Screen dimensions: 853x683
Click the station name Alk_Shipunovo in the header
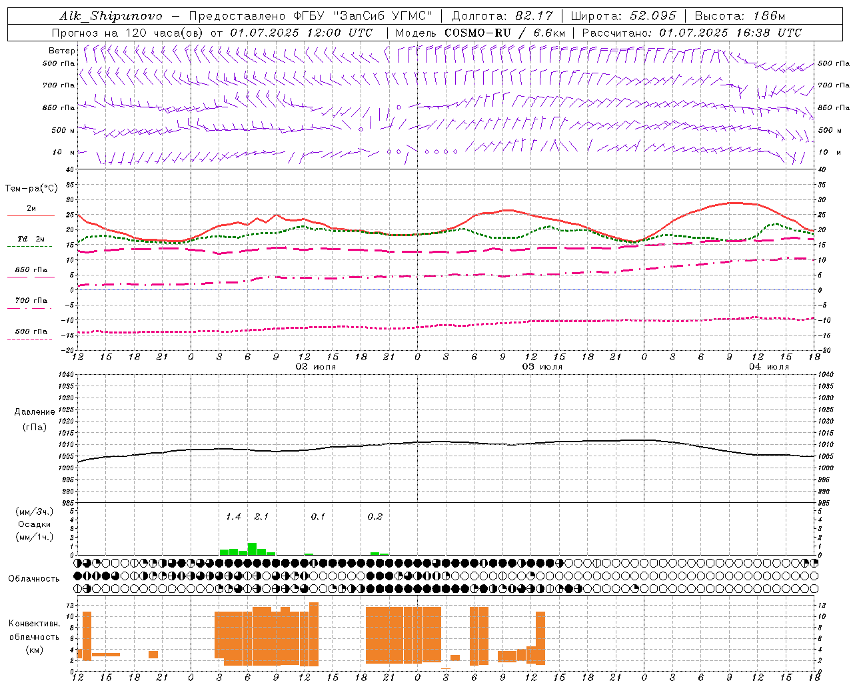click(111, 16)
